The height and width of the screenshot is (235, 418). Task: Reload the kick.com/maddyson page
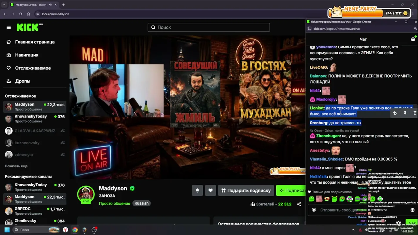pyautogui.click(x=21, y=14)
